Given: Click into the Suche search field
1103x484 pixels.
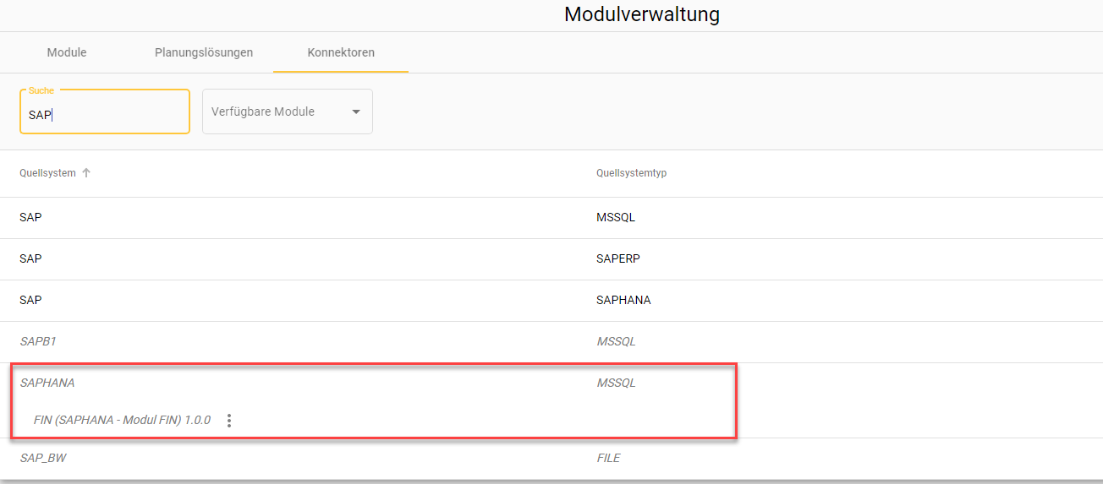Looking at the screenshot, I should [104, 115].
